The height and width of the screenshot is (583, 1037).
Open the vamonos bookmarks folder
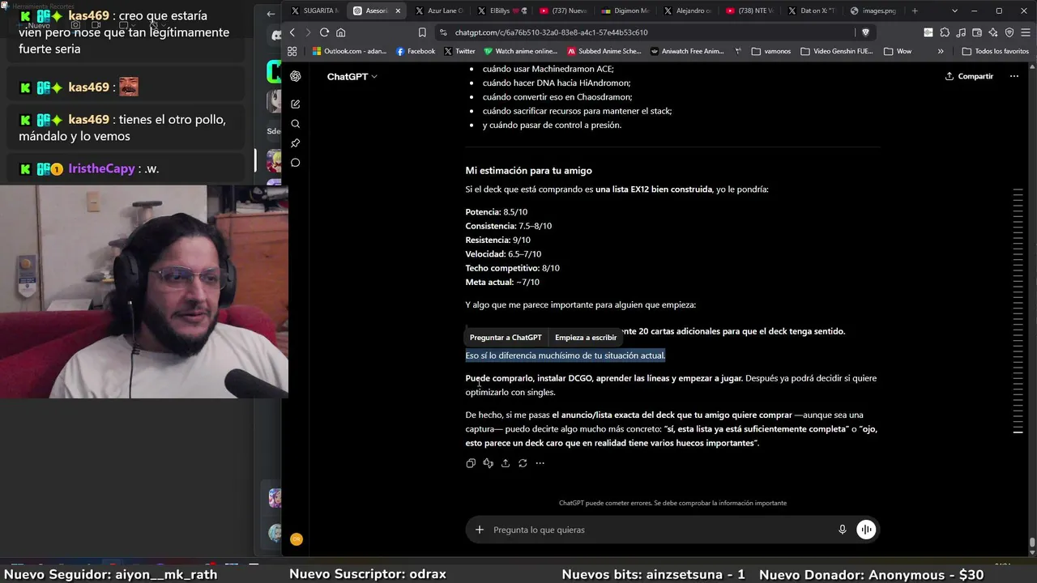(771, 51)
